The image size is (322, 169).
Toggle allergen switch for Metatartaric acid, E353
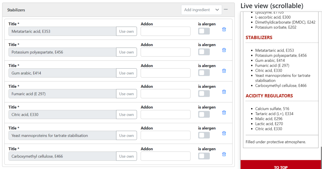(204, 31)
